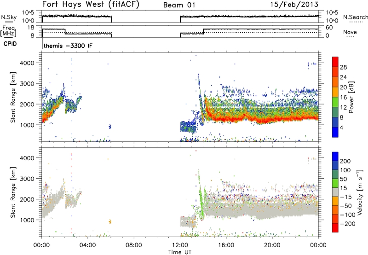Image resolution: width=368 pixels, height=255 pixels.
Task: Select the Freq. [MHz] axis label
Action: click(x=9, y=31)
